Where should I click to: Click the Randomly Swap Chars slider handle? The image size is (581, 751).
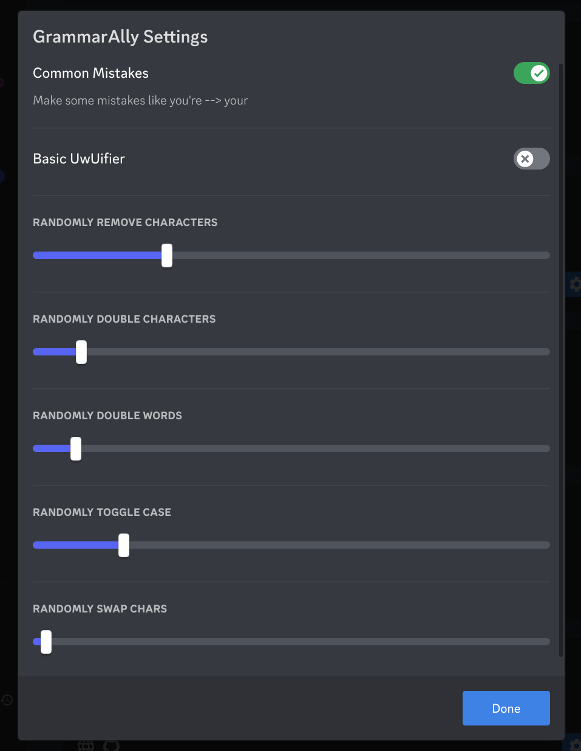(x=46, y=642)
